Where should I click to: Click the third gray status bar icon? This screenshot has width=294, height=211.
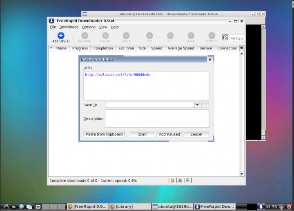click(x=187, y=180)
